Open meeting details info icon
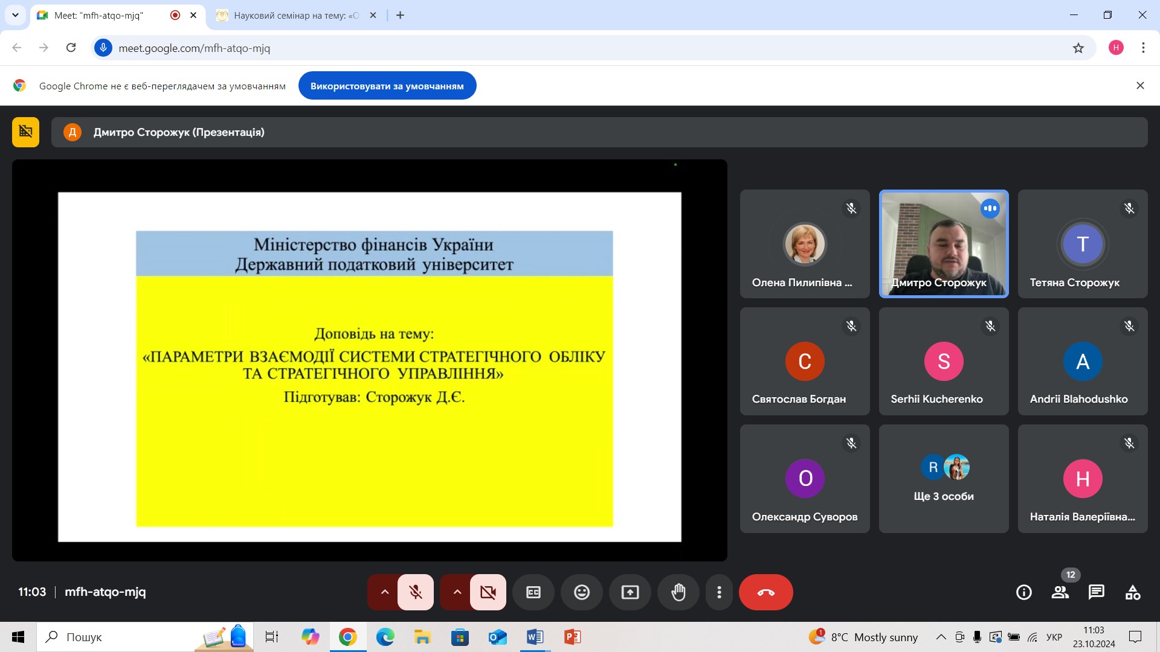Viewport: 1160px width, 652px height. coord(1024,592)
